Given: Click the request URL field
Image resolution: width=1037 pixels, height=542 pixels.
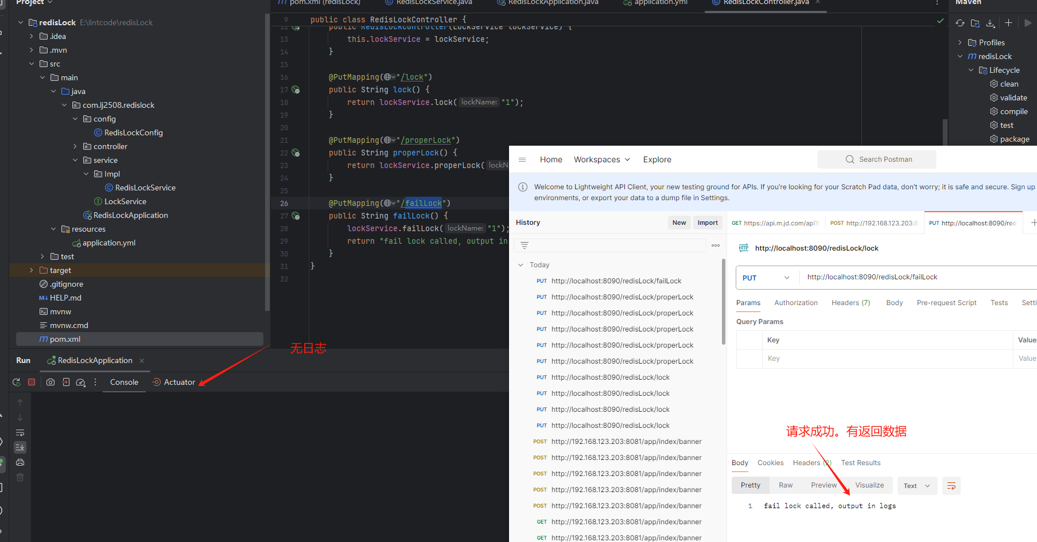Looking at the screenshot, I should point(918,277).
